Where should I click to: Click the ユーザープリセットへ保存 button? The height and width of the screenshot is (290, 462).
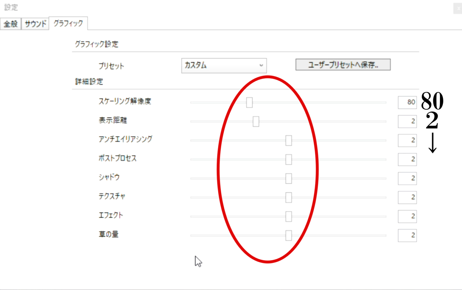pos(343,65)
